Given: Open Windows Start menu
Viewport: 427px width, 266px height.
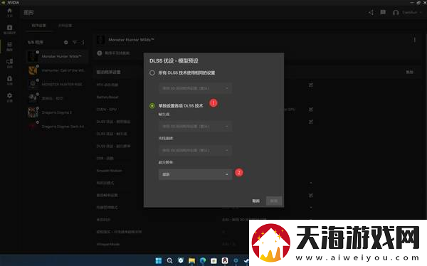Looking at the screenshot, I should 159,260.
